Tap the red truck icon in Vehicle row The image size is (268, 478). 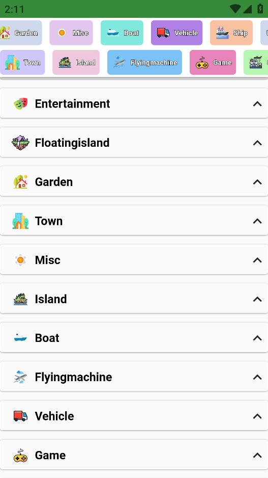20,416
